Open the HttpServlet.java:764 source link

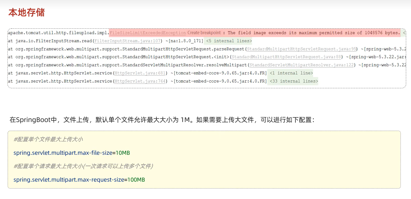[x=140, y=81]
